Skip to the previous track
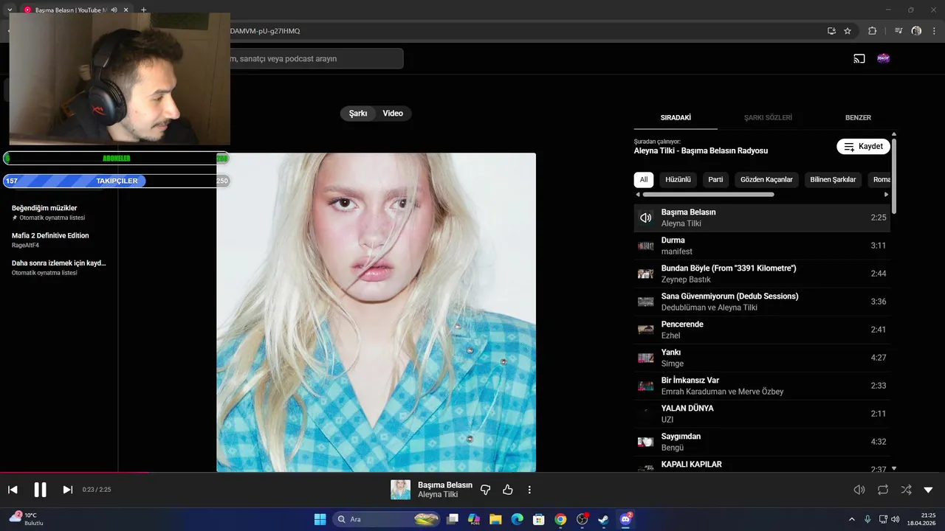Image resolution: width=945 pixels, height=531 pixels. click(x=13, y=490)
